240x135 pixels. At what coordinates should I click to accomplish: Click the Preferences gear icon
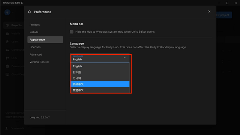(x=29, y=12)
